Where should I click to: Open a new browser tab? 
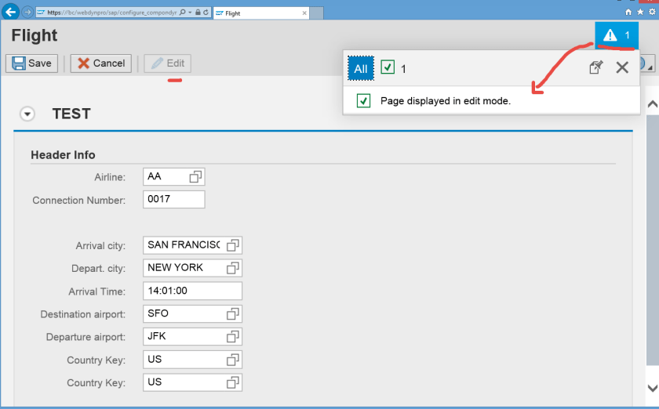click(x=317, y=13)
